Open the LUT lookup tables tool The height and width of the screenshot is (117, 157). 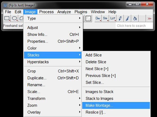(113, 18)
